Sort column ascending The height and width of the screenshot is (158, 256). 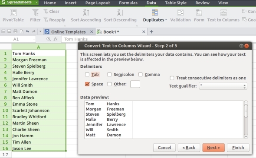(x=86, y=16)
